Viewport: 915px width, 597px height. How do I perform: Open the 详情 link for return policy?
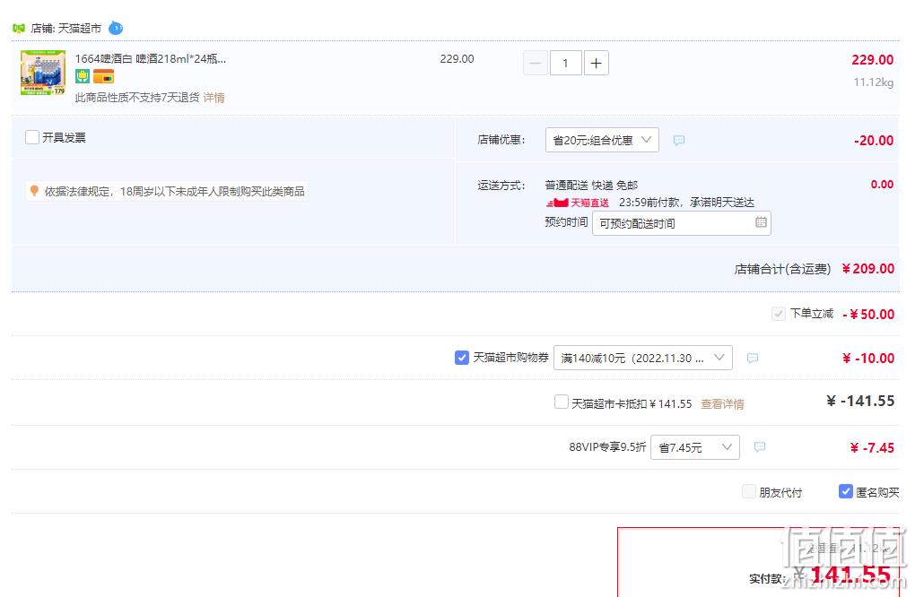213,98
